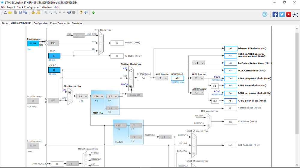Open the APB1 Prescaler dropdown
The height and width of the screenshot is (168, 300).
198,78
